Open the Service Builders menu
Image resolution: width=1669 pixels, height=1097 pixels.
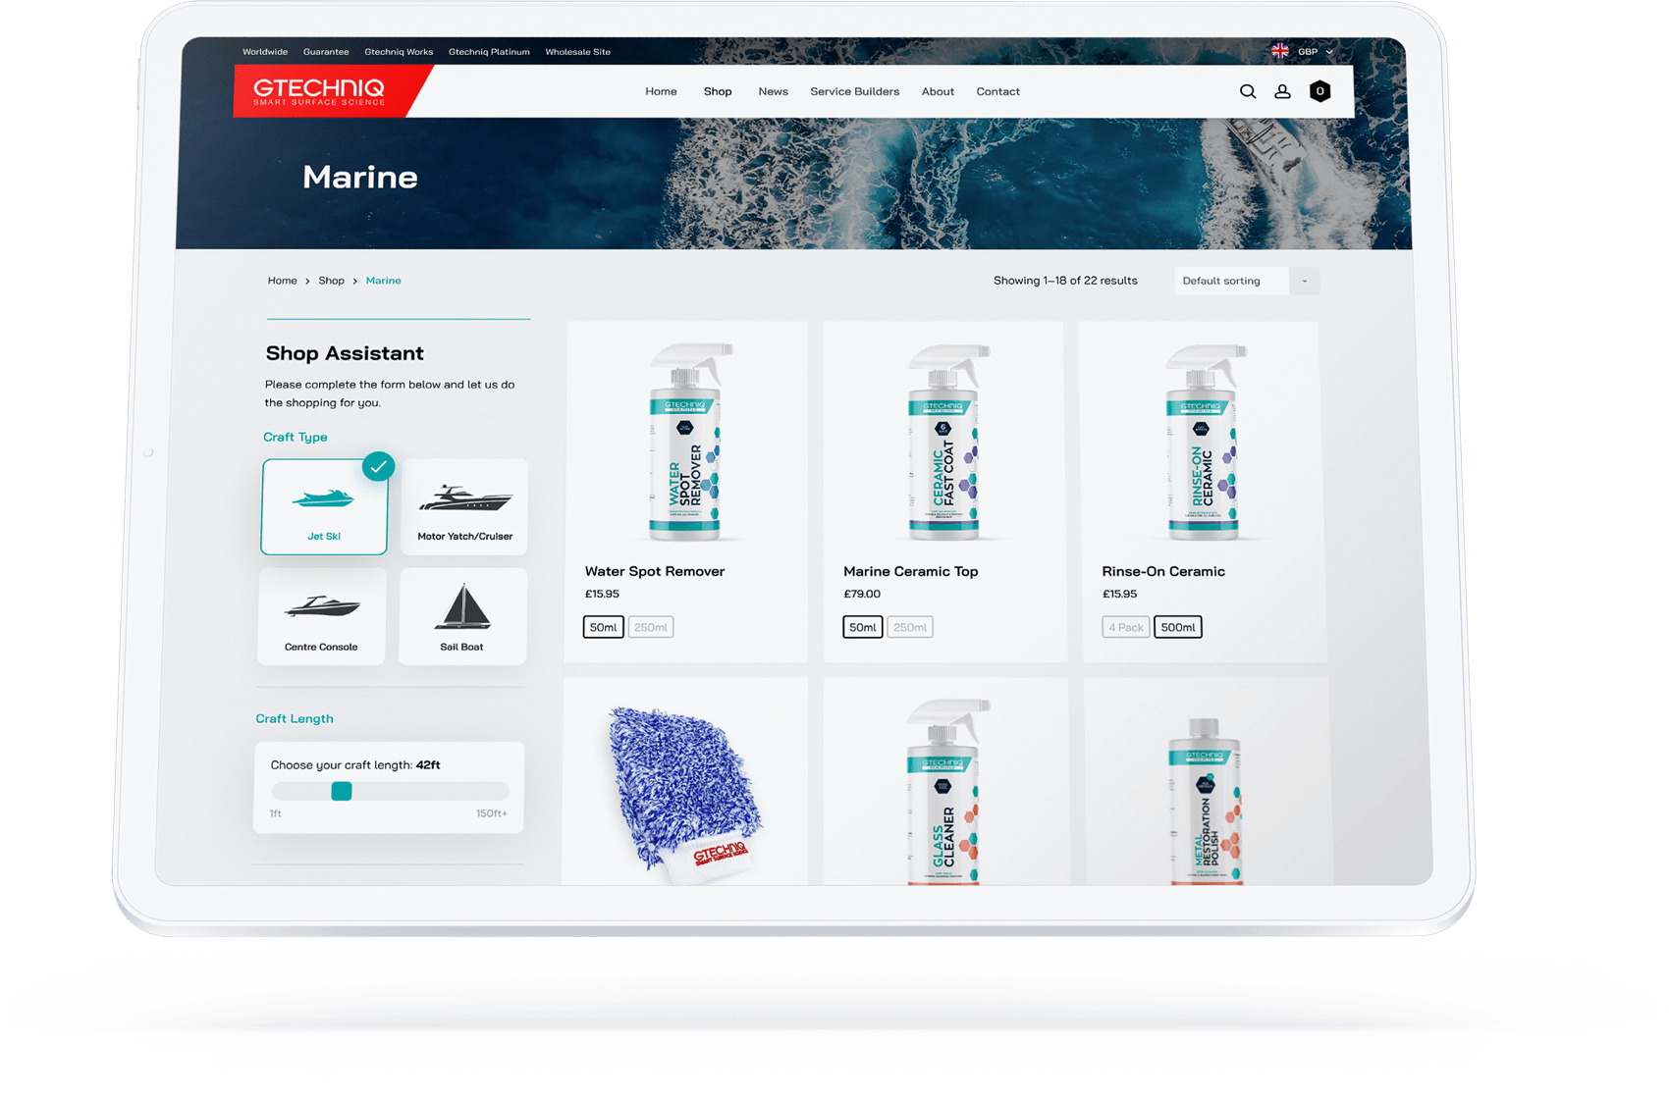point(854,91)
